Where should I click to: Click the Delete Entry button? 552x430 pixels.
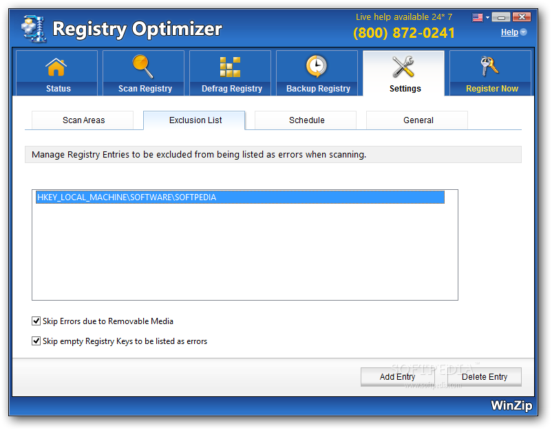coord(485,377)
